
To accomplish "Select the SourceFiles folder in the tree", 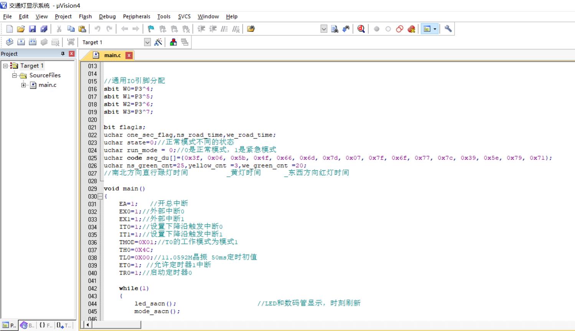I will pyautogui.click(x=45, y=75).
